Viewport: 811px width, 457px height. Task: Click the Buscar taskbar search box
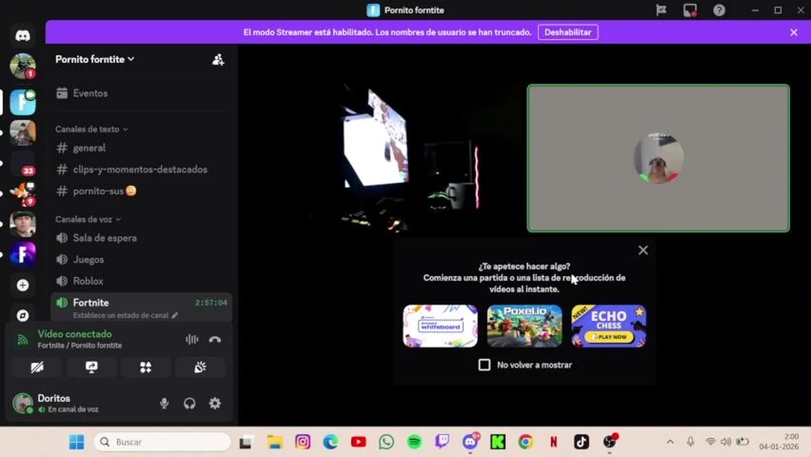click(162, 442)
